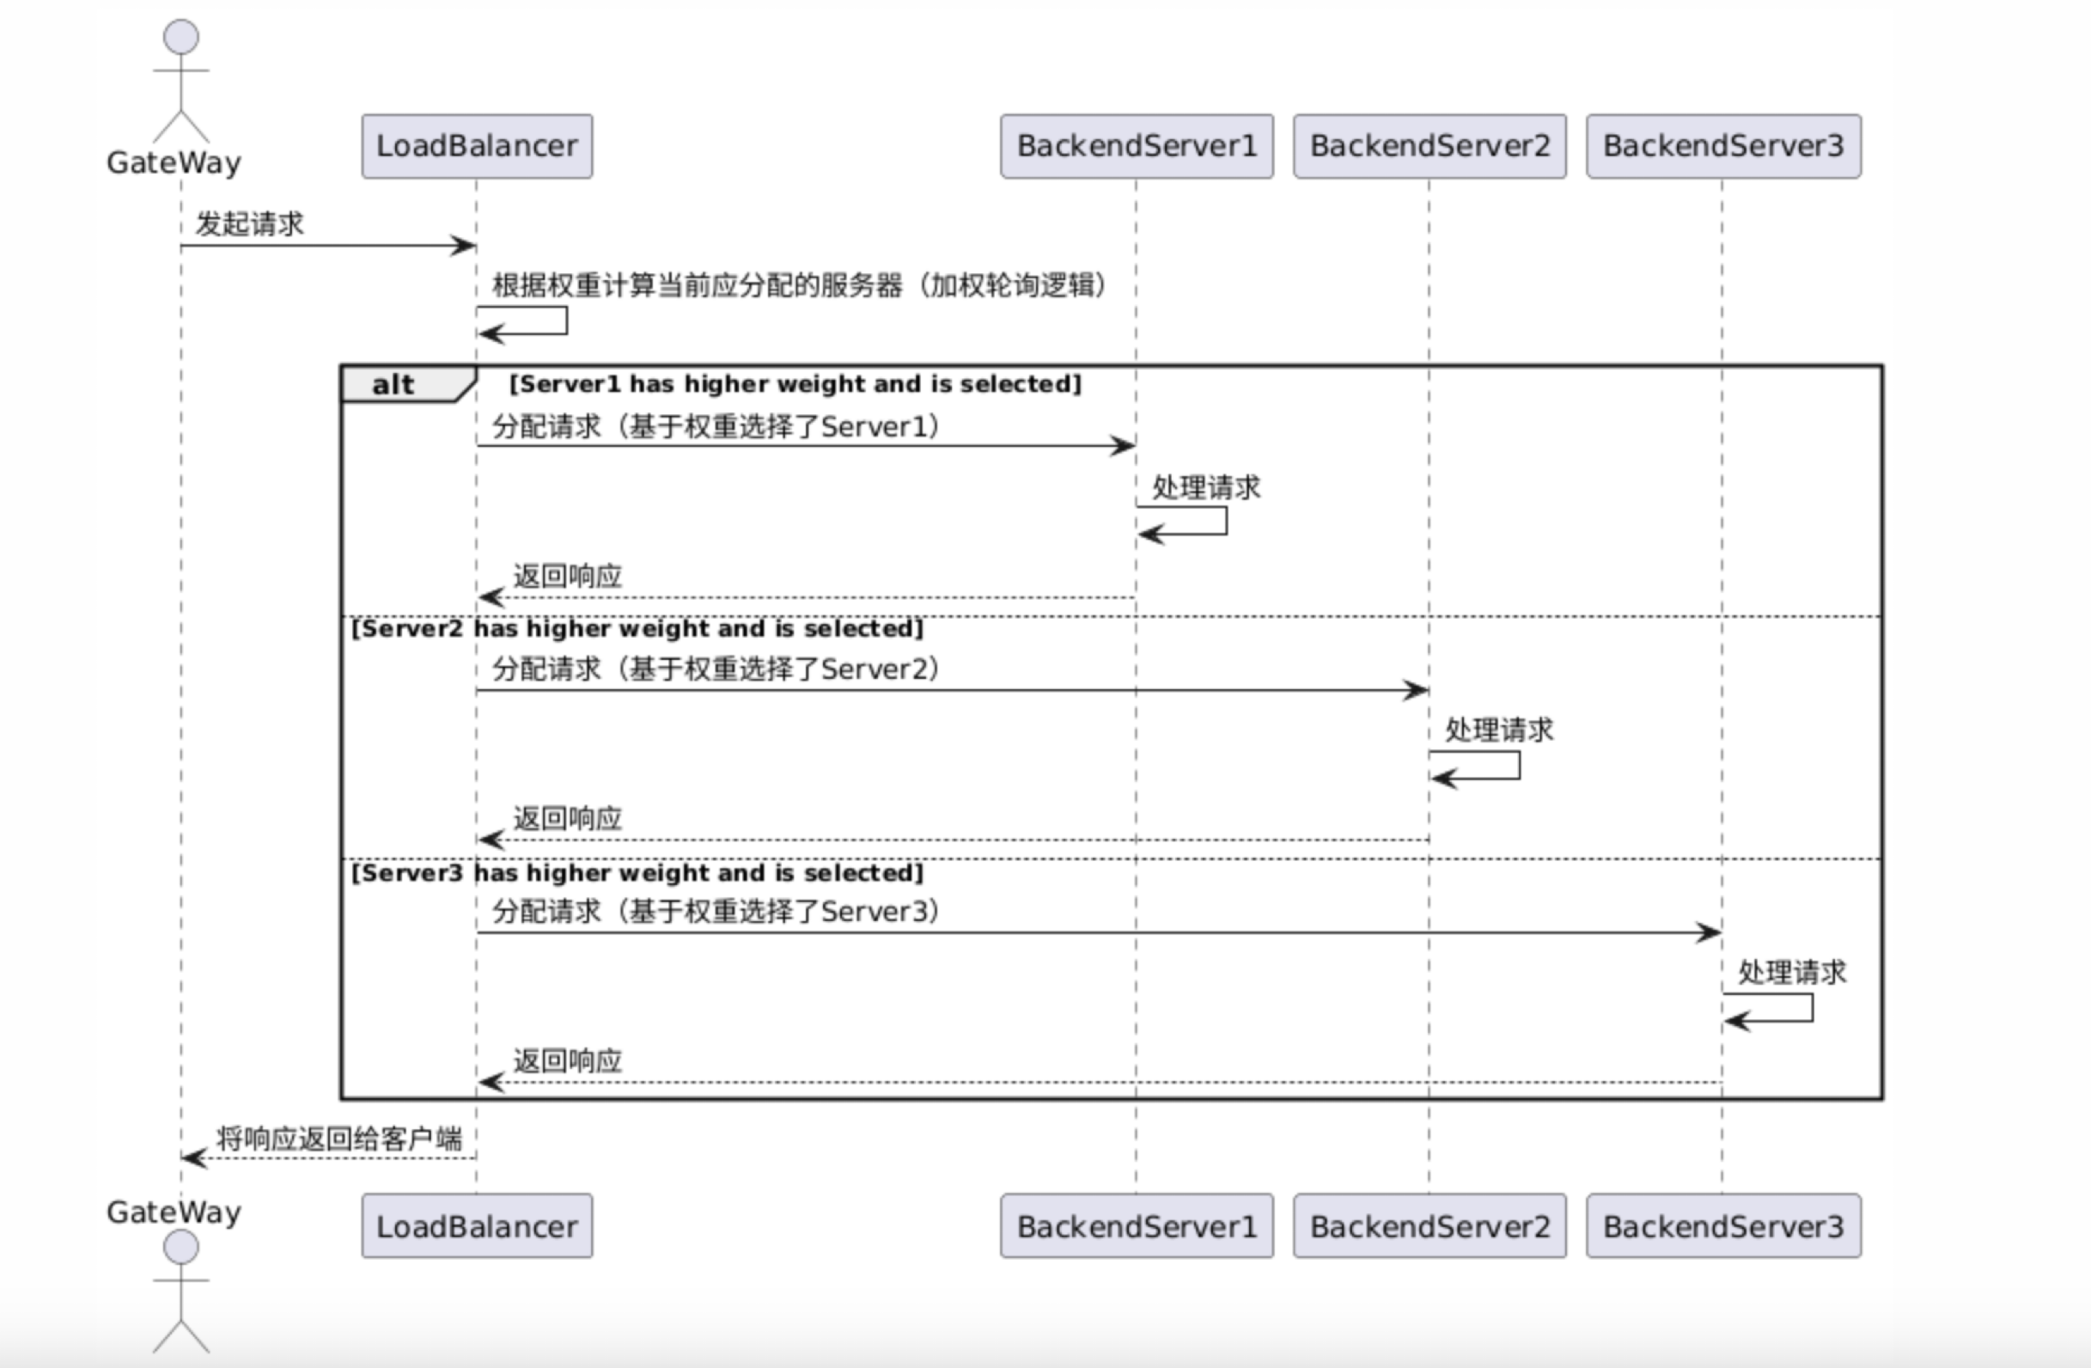
Task: Click the top 'GateWay' actor name label
Action: tap(174, 162)
